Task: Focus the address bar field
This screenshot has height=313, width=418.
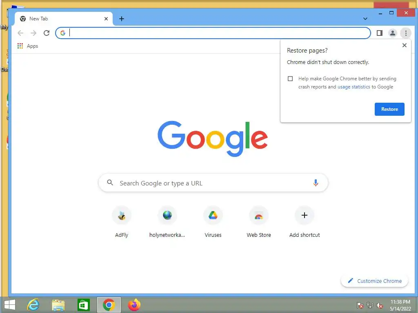Action: tap(213, 33)
